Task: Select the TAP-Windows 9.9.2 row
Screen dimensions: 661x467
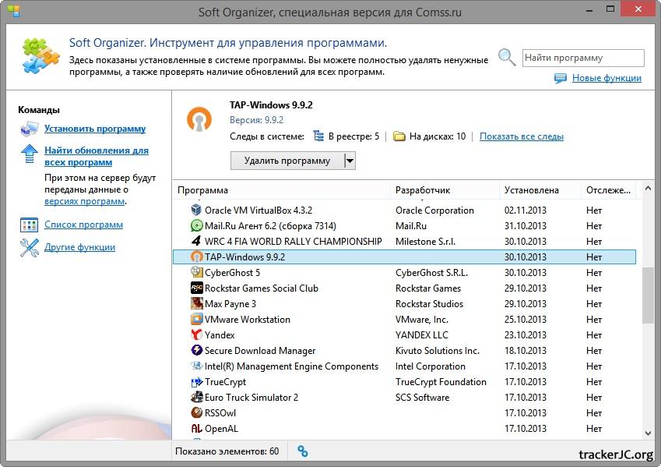Action: (x=404, y=256)
